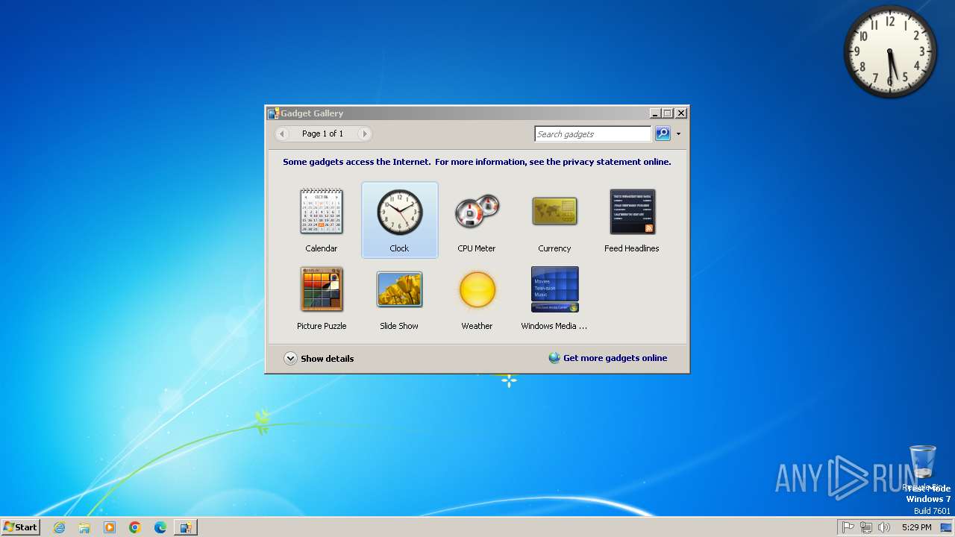Viewport: 955px width, 537px height.
Task: Click the desktop clock gadget
Action: [x=890, y=51]
